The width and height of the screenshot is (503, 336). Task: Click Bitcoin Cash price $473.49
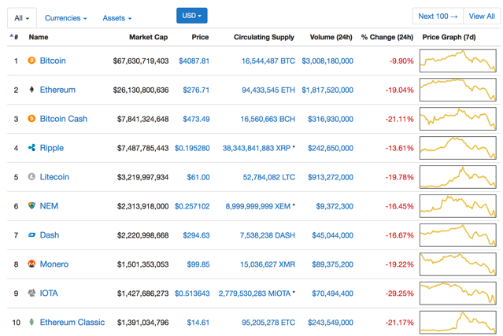[196, 120]
